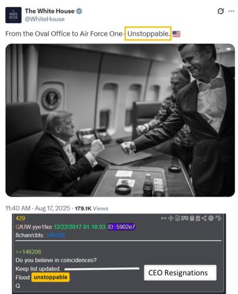Viewport: 238px width, 294px height.
Task: Click the post ID 5902e7 tag
Action: tap(121, 227)
